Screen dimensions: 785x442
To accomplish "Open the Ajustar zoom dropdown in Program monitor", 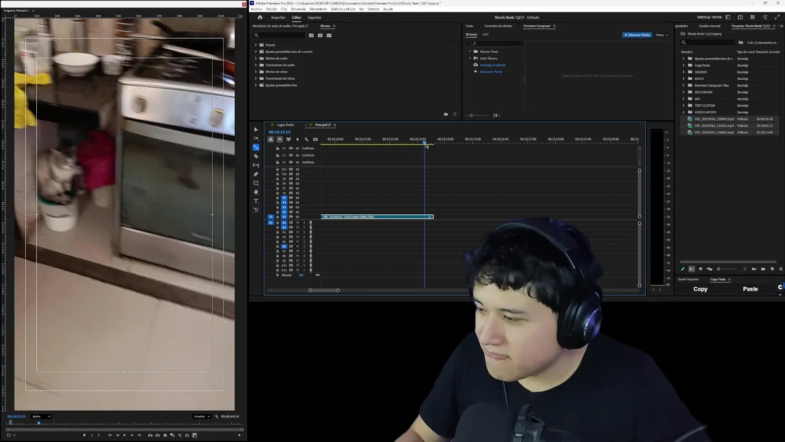I will 41,416.
